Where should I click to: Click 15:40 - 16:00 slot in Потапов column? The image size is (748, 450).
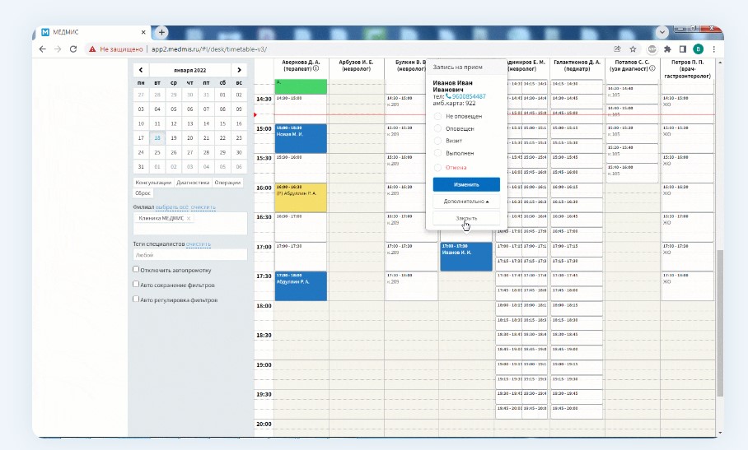(x=632, y=174)
